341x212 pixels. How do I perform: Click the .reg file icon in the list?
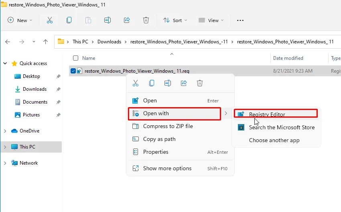click(79, 71)
